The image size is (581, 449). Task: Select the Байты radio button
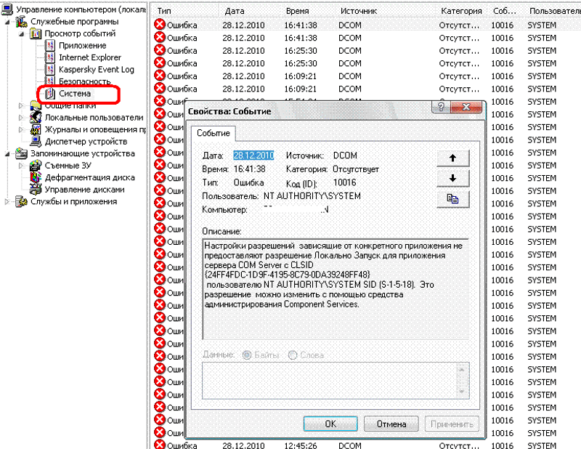[247, 355]
